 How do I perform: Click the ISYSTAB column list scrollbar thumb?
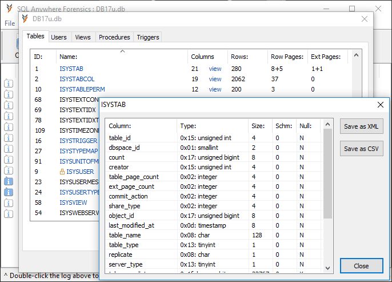click(328, 174)
